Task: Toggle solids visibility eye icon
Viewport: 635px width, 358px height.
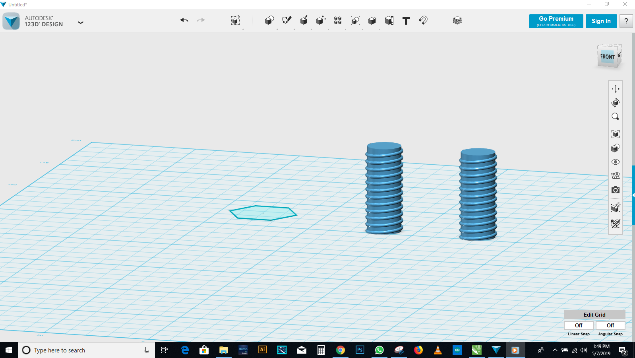Action: (616, 162)
